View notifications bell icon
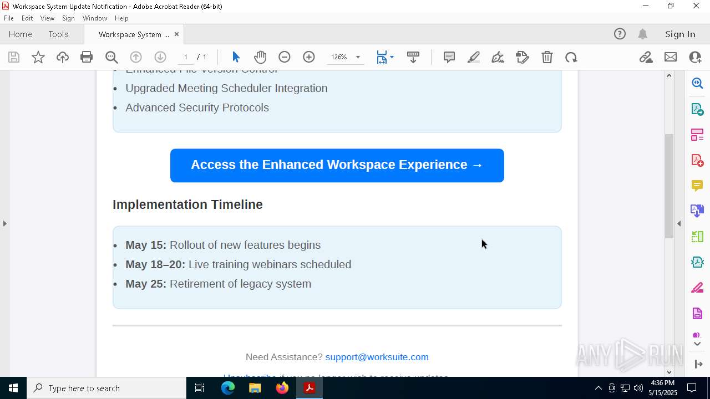 pyautogui.click(x=643, y=34)
